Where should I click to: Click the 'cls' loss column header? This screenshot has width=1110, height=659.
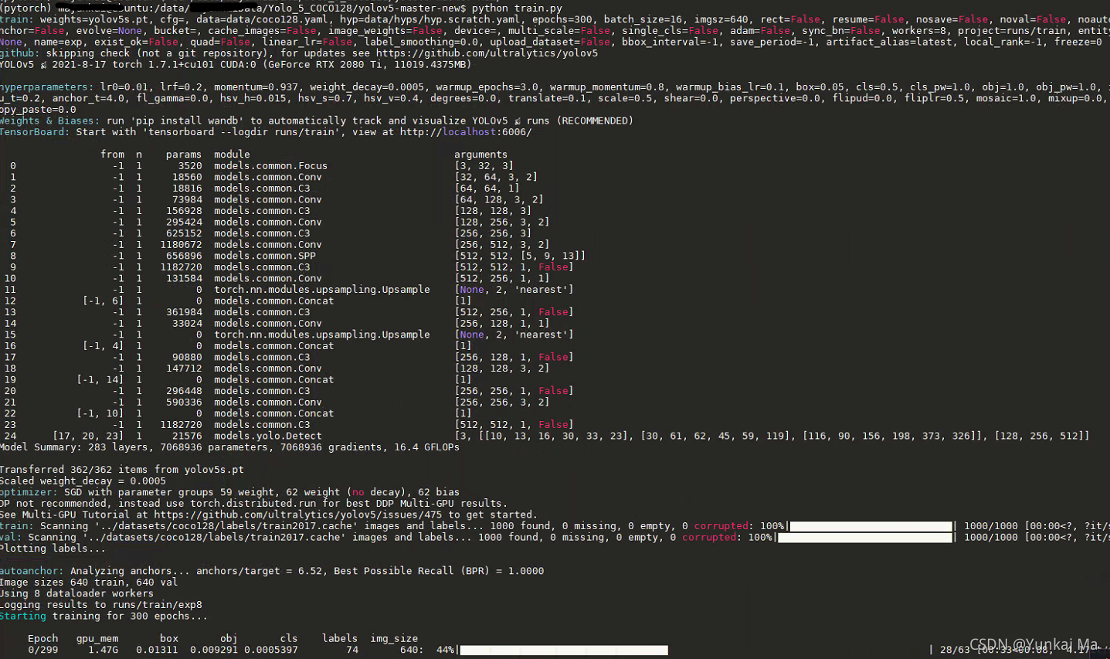click(289, 638)
